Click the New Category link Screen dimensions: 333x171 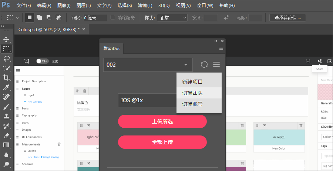(35, 102)
